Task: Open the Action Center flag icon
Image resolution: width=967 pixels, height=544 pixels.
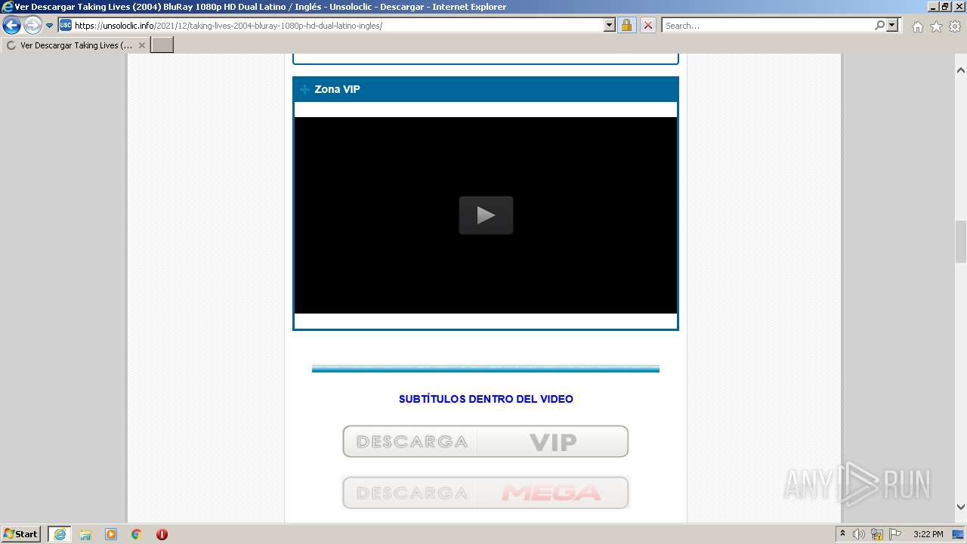Action: pyautogui.click(x=895, y=534)
